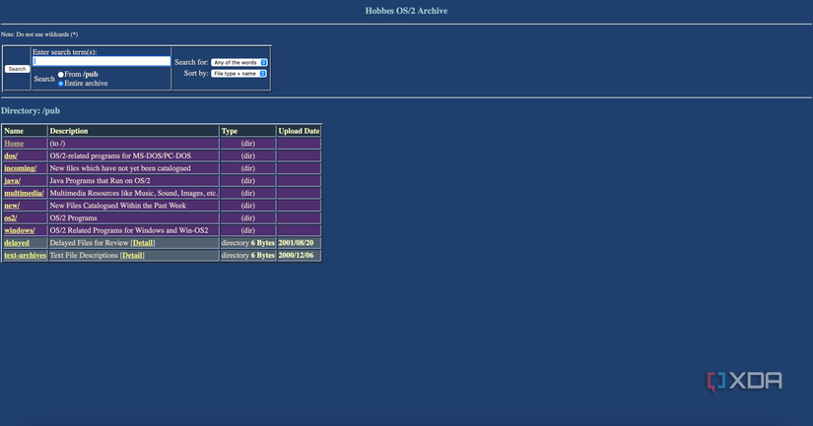Select the Entire archive radio button
The height and width of the screenshot is (426, 813).
tap(61, 84)
